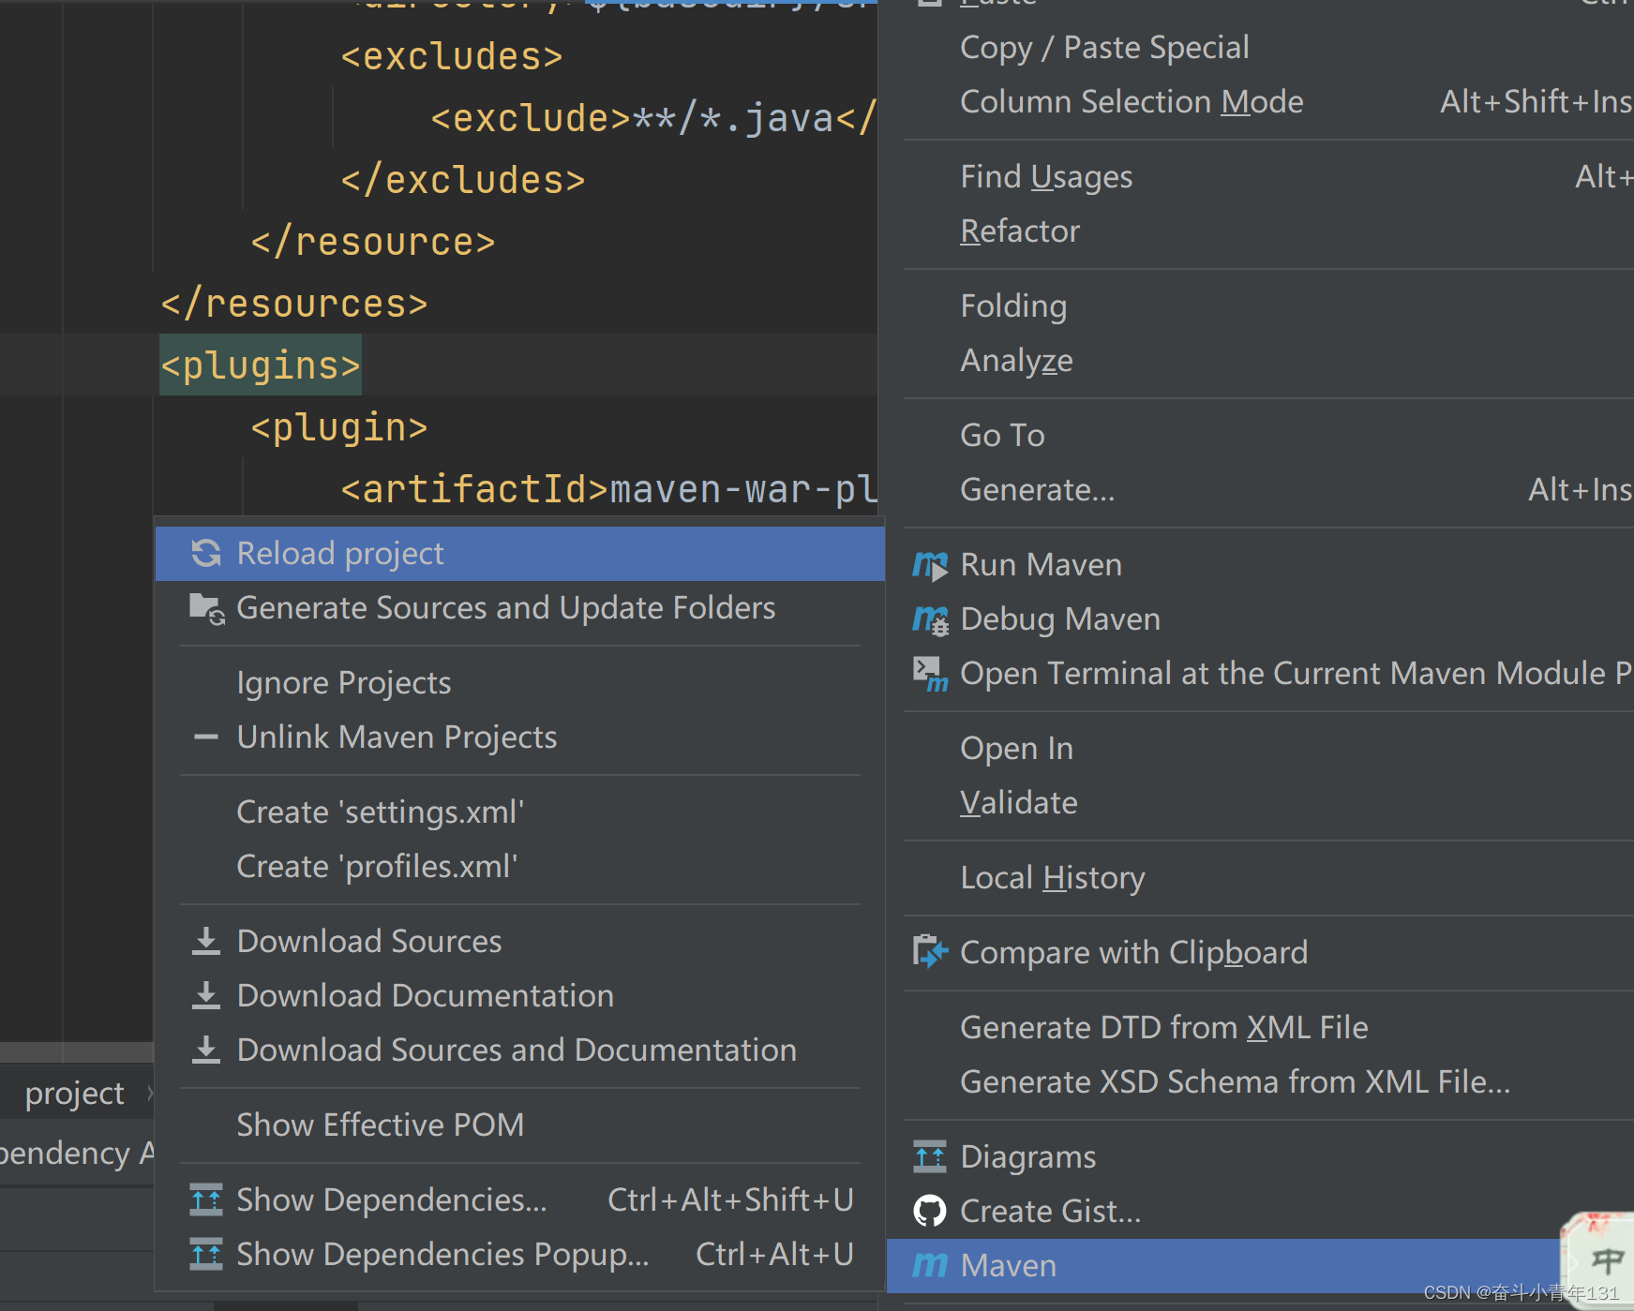Select Find Usages menu entry
The image size is (1634, 1311).
(1045, 175)
